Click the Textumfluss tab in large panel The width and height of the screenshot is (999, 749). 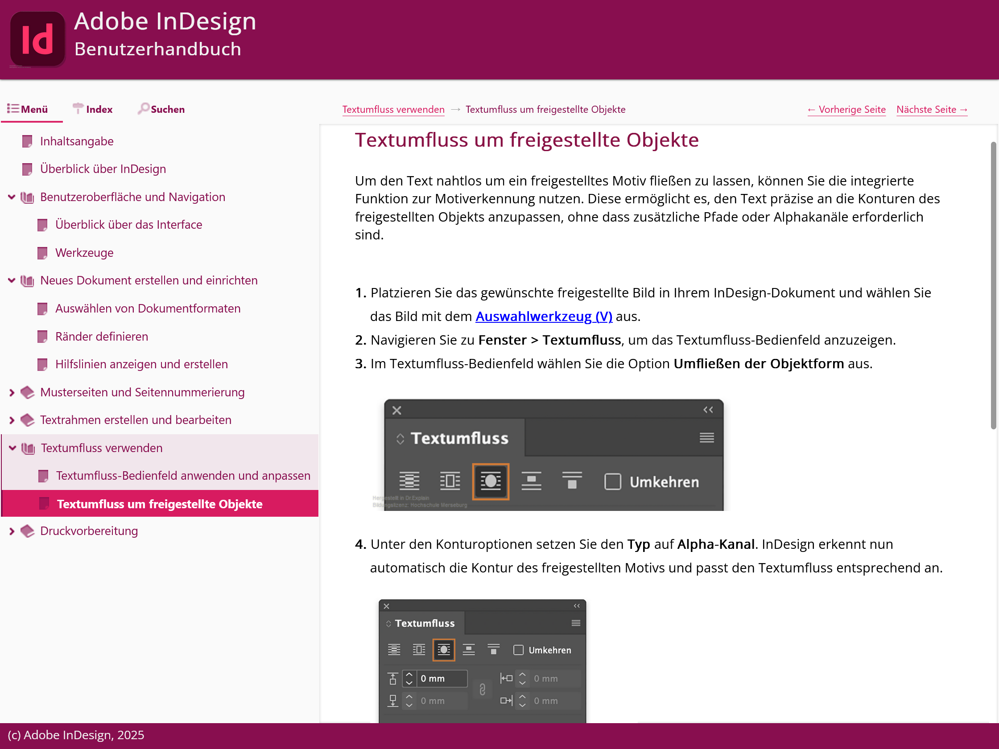click(454, 438)
